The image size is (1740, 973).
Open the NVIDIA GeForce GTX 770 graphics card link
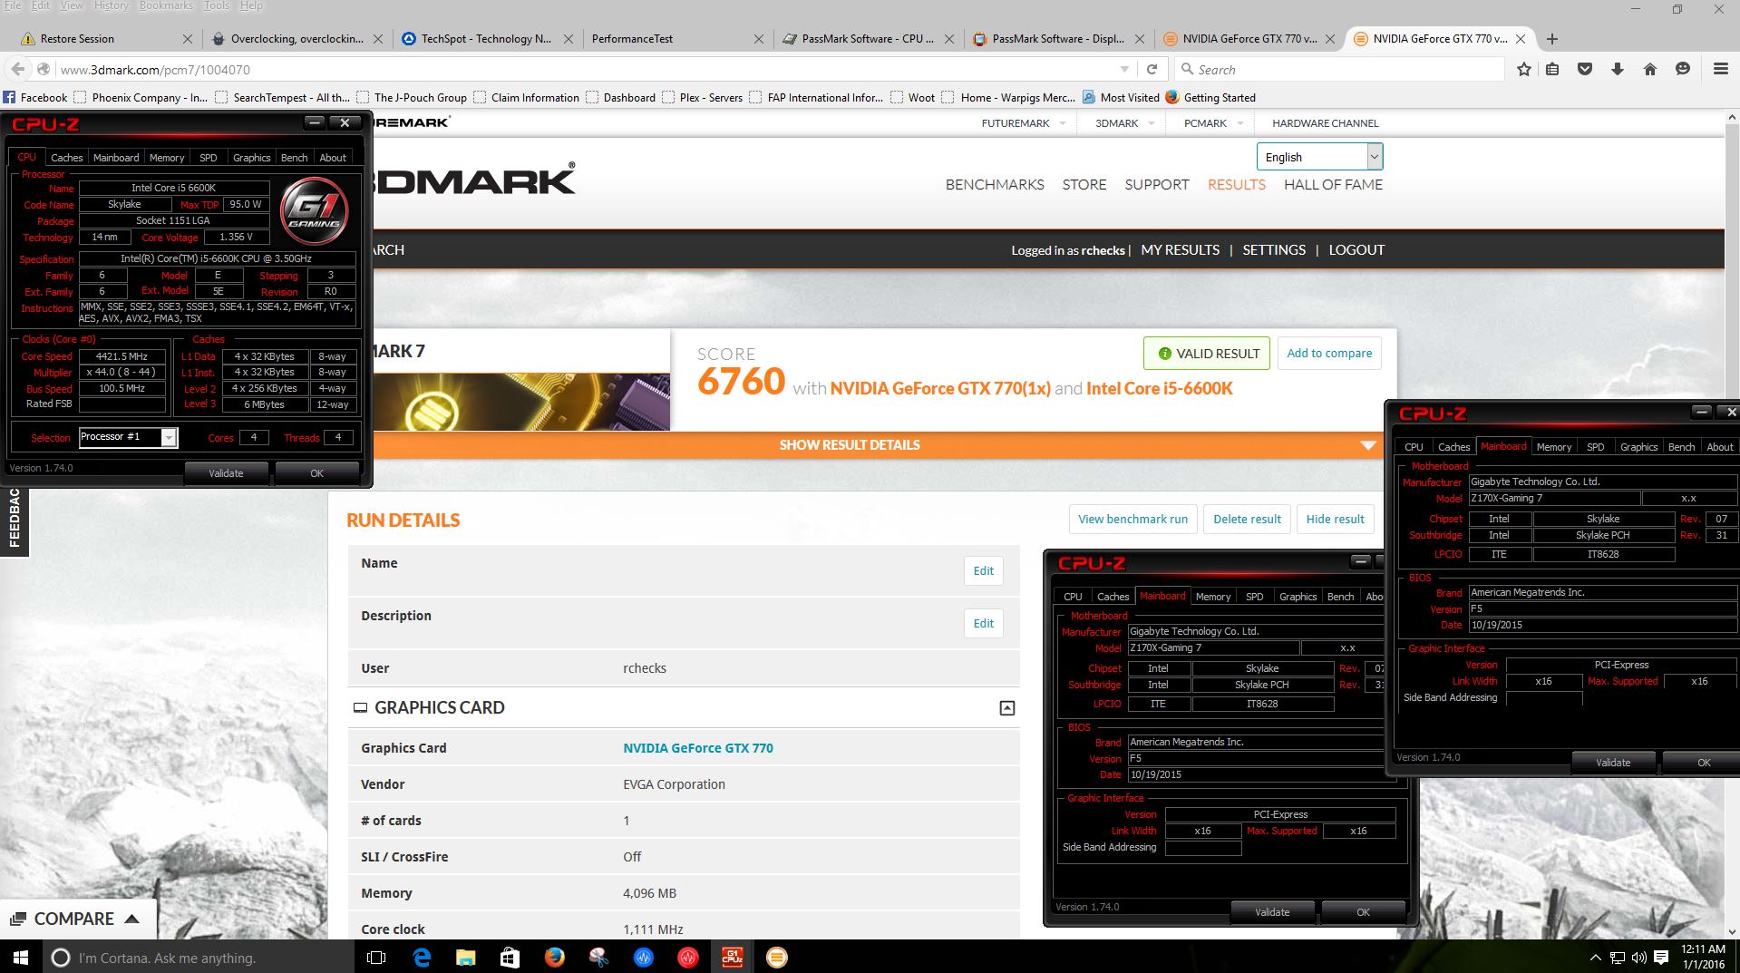pyautogui.click(x=697, y=748)
